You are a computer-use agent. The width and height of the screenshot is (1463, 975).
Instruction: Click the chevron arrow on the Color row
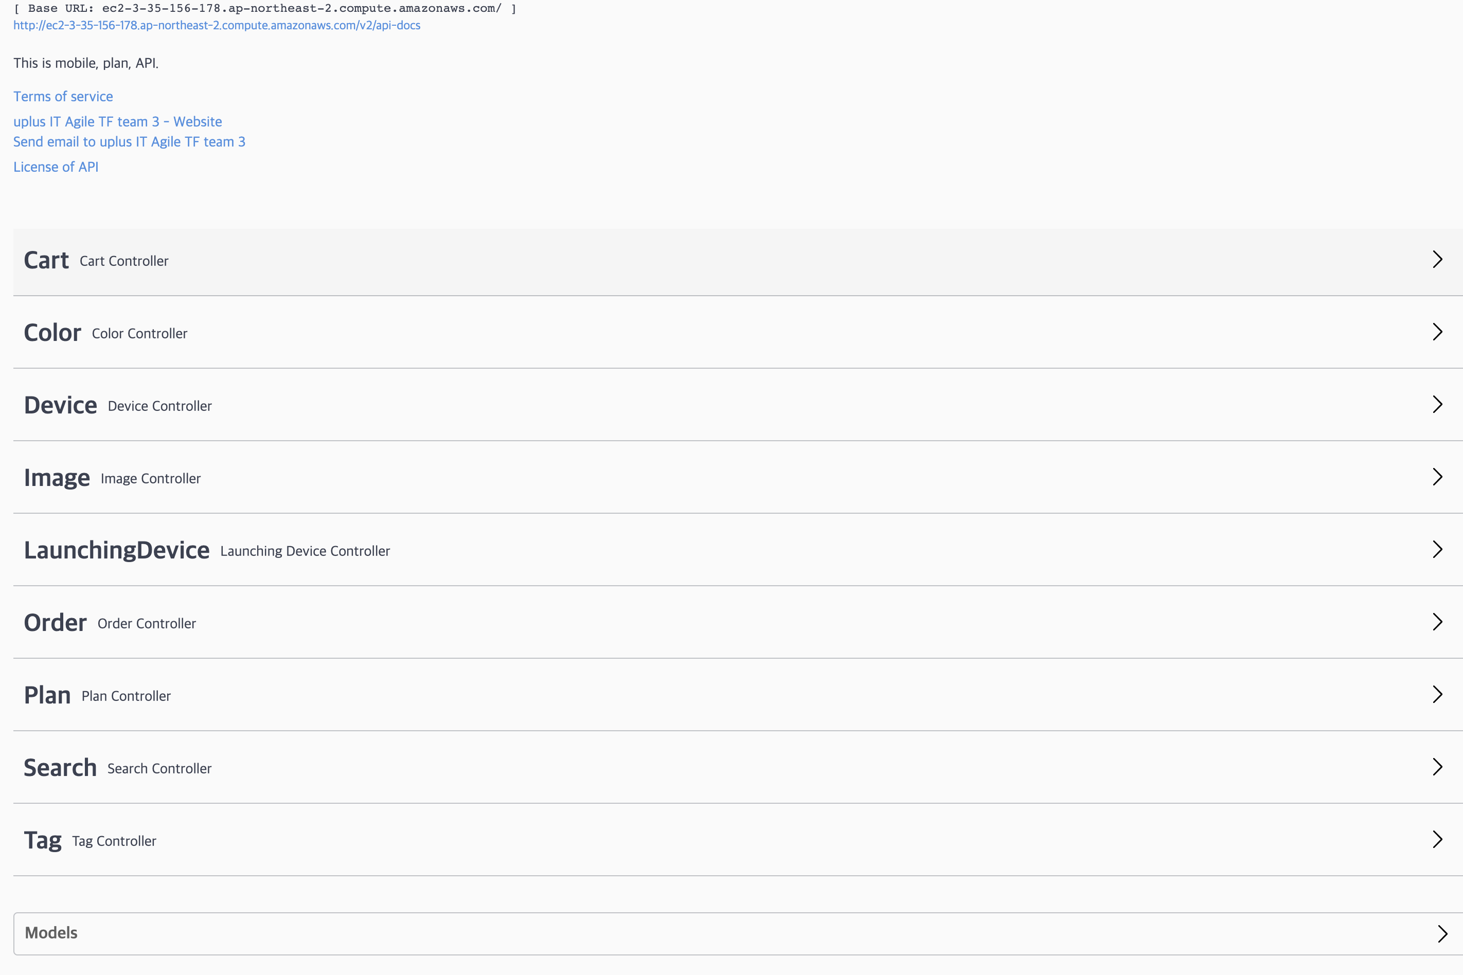(1437, 332)
